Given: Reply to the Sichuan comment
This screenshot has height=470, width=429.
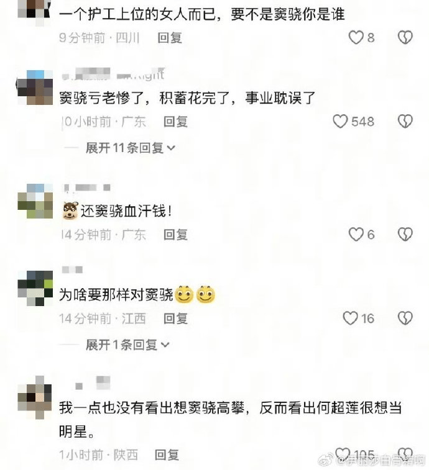Looking at the screenshot, I should 170,38.
